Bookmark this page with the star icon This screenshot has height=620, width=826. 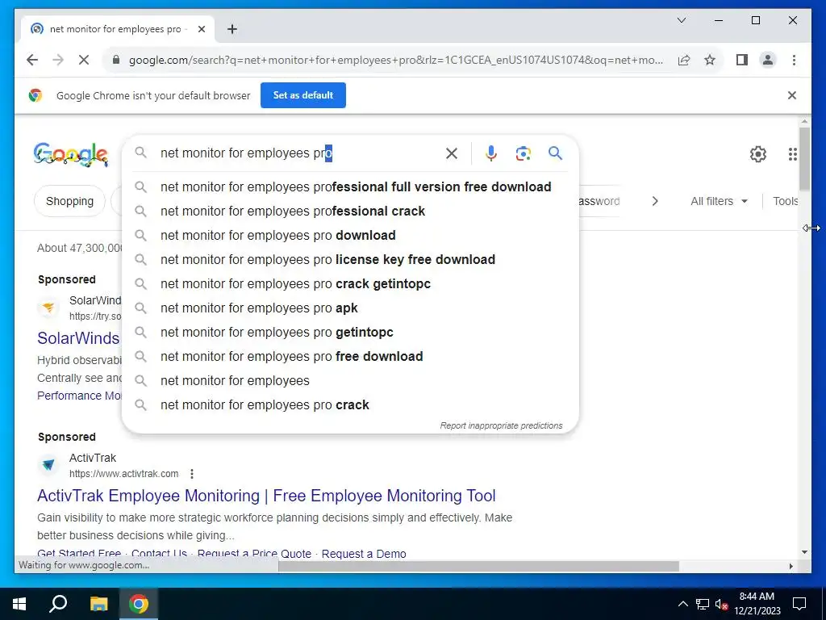point(710,60)
